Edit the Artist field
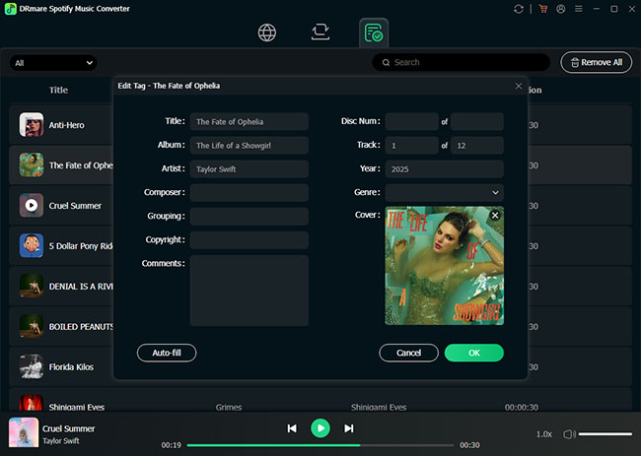Image resolution: width=641 pixels, height=456 pixels. 249,169
